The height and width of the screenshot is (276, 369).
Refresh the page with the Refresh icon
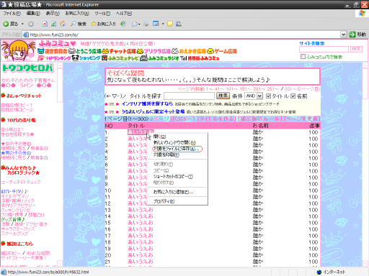click(x=54, y=24)
